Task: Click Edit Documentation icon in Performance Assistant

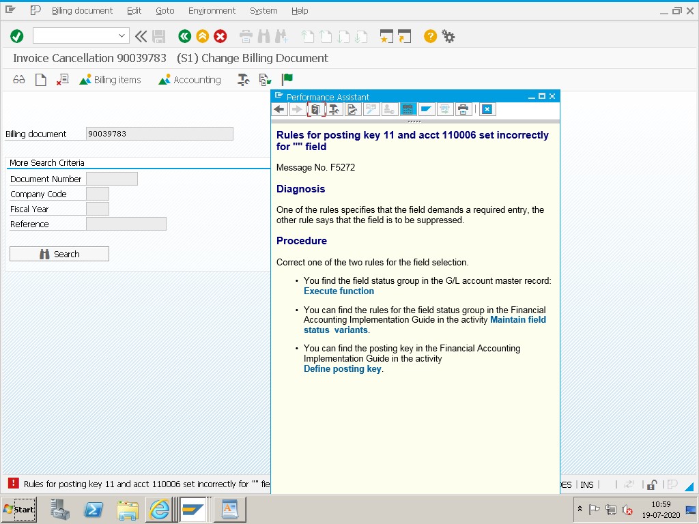Action: click(352, 109)
